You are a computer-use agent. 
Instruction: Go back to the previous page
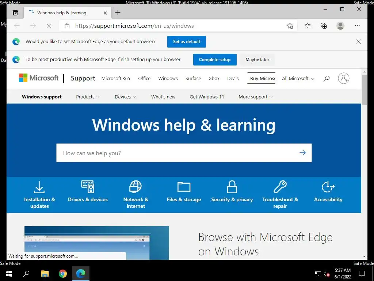[x=17, y=26]
